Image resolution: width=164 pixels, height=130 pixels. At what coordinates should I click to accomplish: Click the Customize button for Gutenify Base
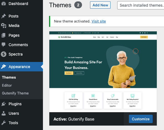click(141, 119)
